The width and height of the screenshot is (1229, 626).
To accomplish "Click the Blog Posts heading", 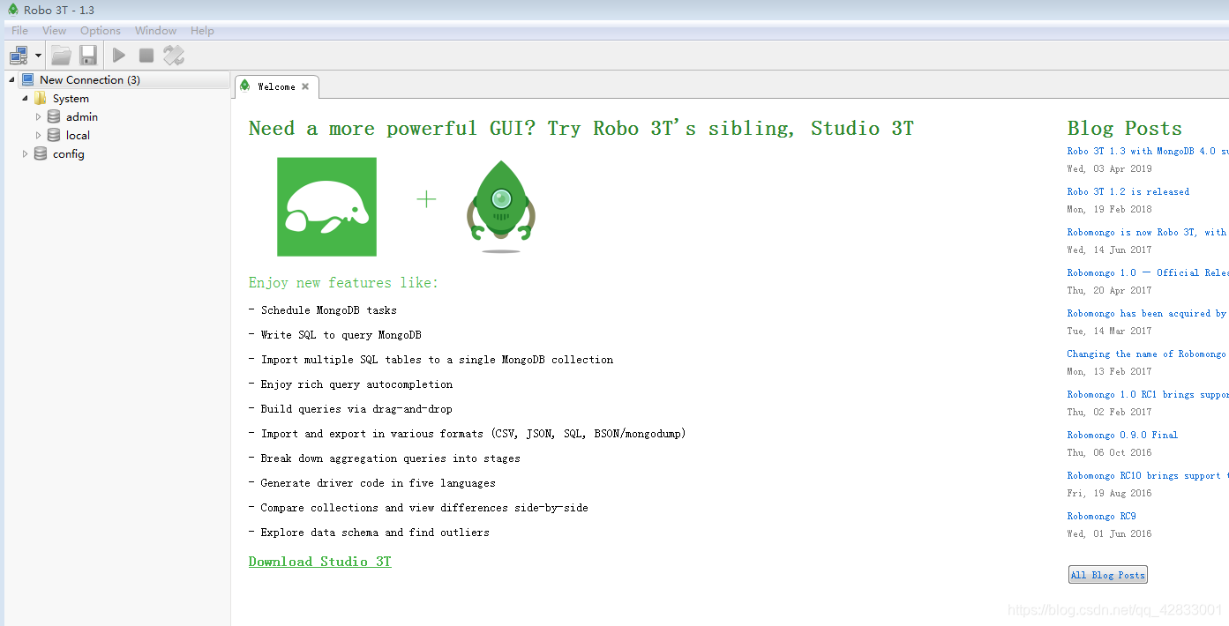I will pyautogui.click(x=1124, y=129).
